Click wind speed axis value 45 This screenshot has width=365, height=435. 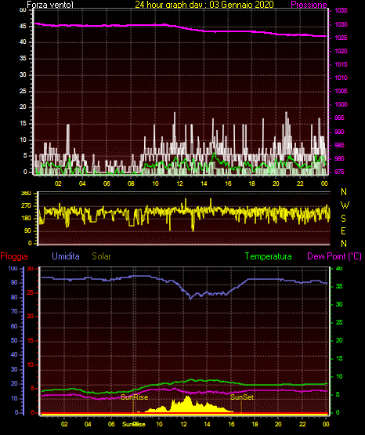[23, 27]
